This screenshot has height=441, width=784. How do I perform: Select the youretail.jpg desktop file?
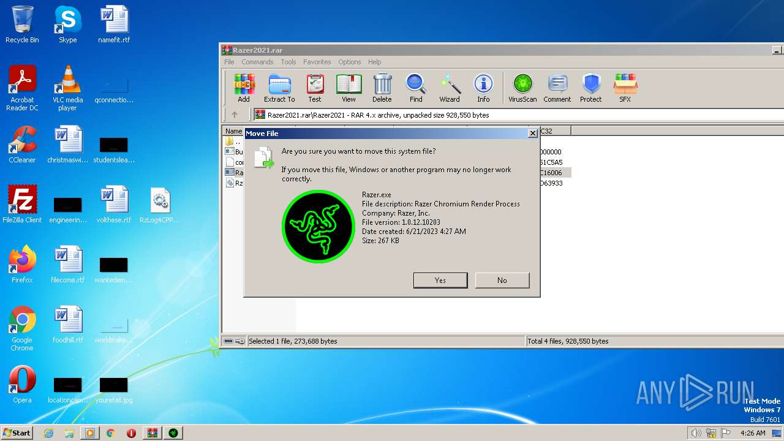click(x=114, y=390)
